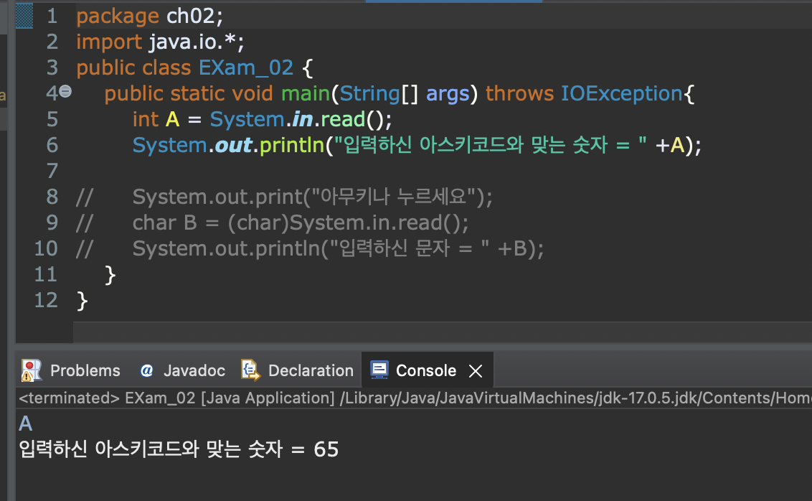This screenshot has width=812, height=501.
Task: Click the editor horizontal scrollbar
Action: [x=443, y=332]
